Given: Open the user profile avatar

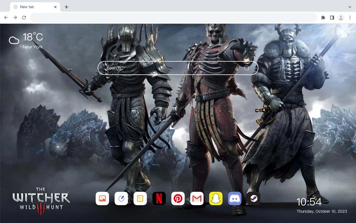Looking at the screenshot, I should [341, 18].
